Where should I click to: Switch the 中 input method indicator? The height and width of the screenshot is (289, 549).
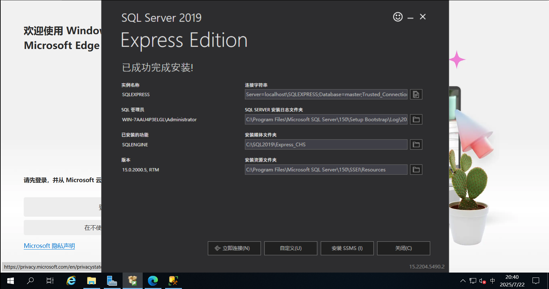(x=493, y=281)
